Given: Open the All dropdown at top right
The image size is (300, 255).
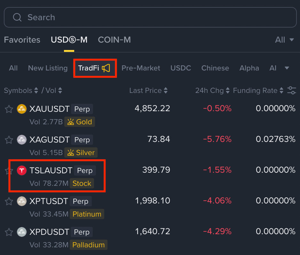Looking at the screenshot, I should pos(284,40).
